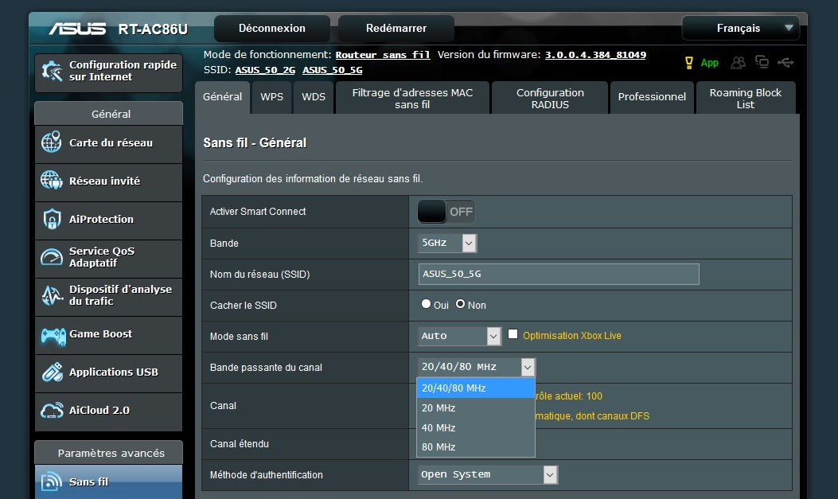Click the Sans fil wireless icon

[51, 481]
